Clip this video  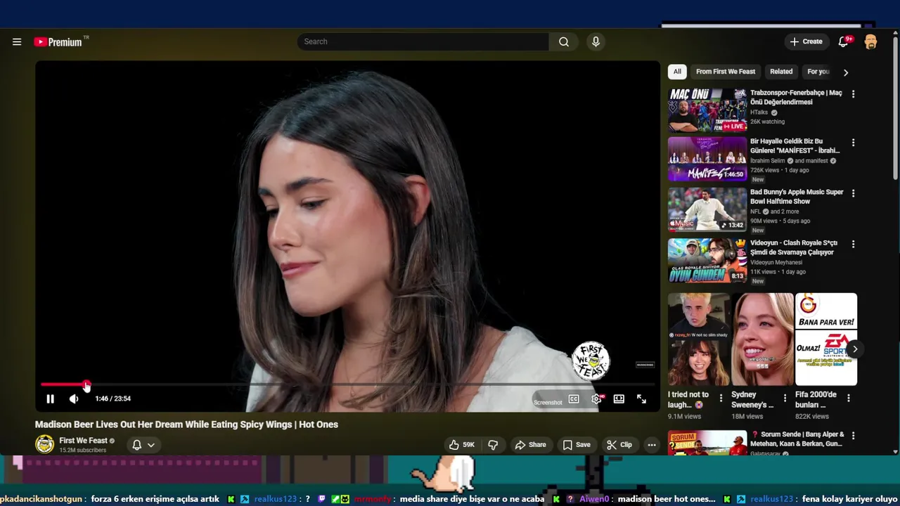[x=619, y=445]
